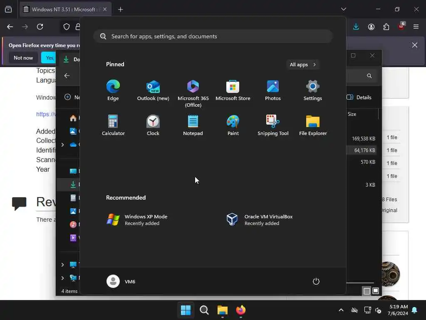Screen dimensions: 426x320
Task: Show hidden system tray icons
Action: pyautogui.click(x=341, y=310)
